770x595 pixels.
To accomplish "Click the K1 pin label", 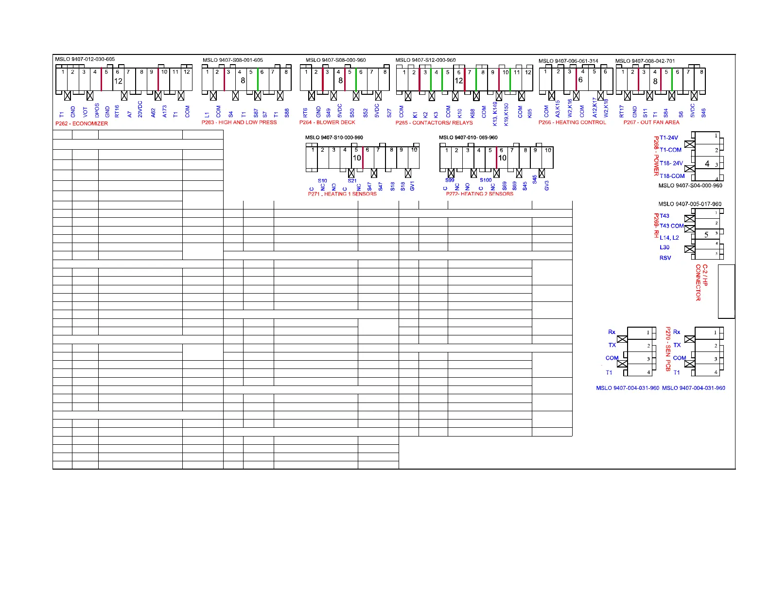I will 415,115.
